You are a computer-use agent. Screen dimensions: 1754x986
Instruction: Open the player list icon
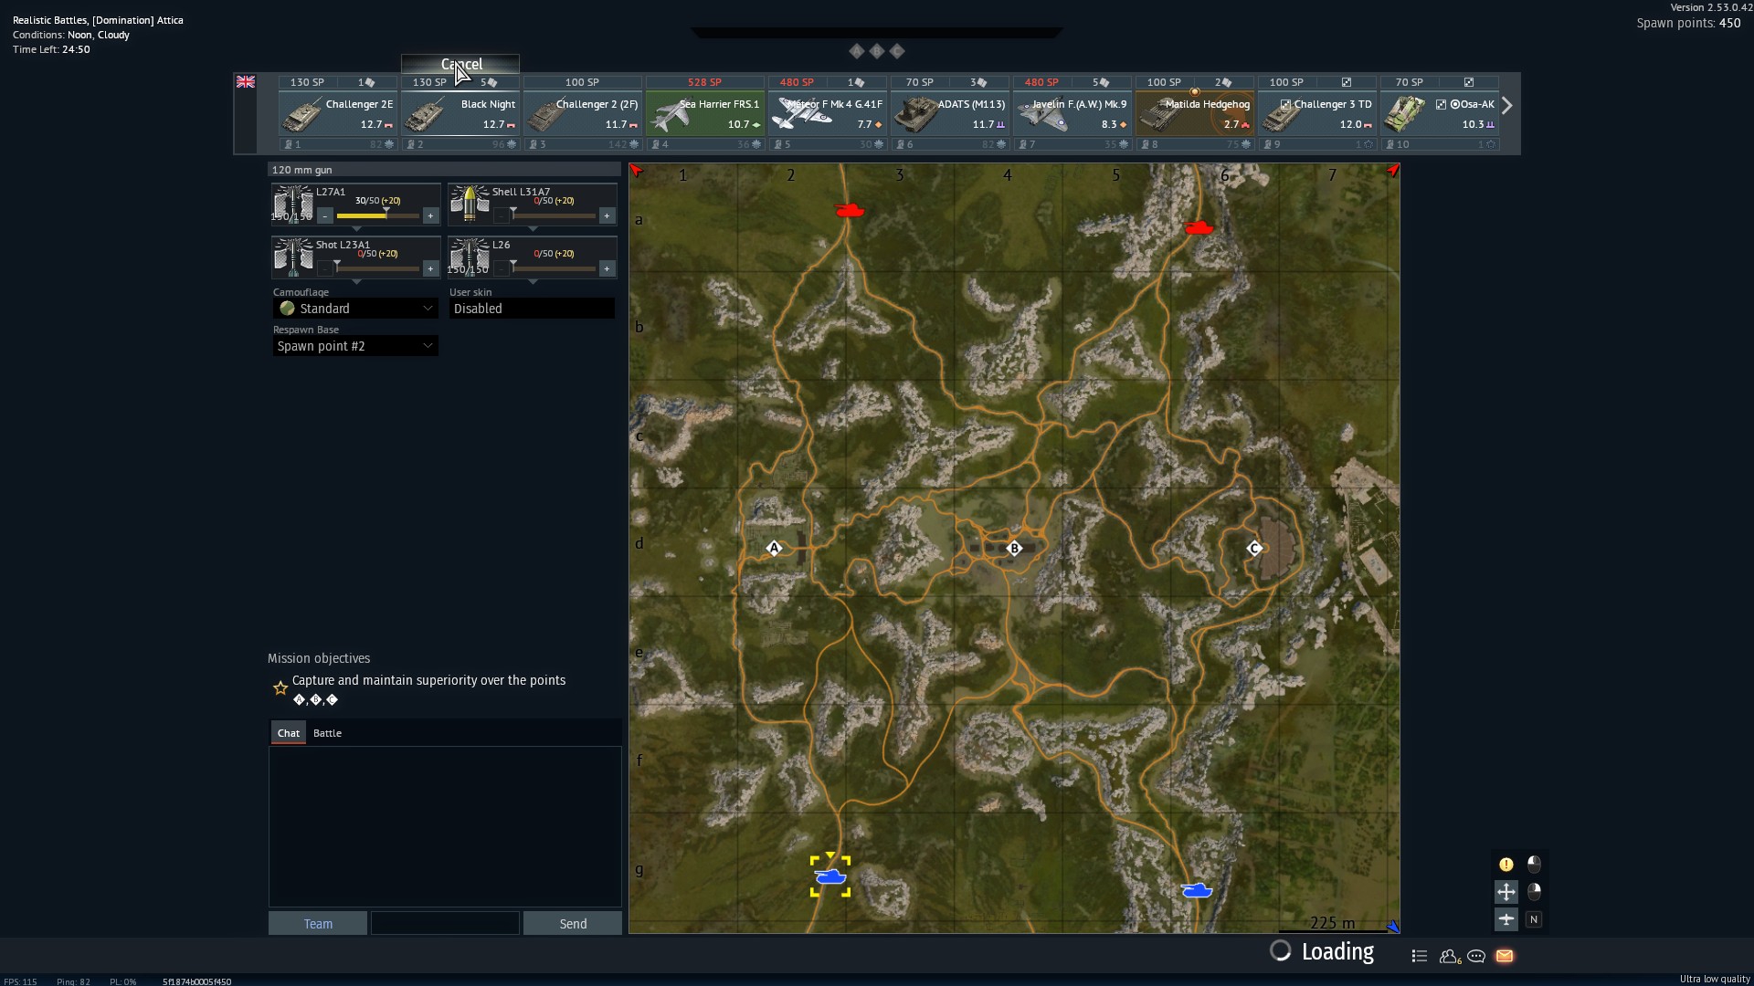[1419, 956]
